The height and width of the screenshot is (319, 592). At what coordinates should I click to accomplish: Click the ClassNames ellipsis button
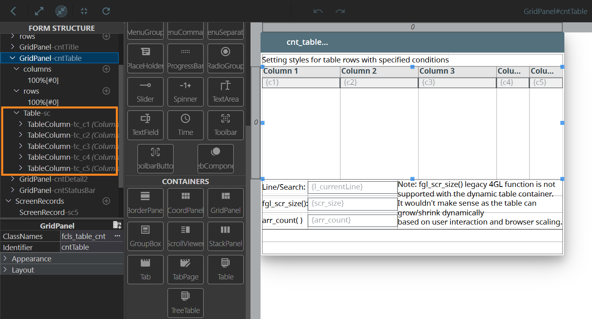pyautogui.click(x=117, y=236)
